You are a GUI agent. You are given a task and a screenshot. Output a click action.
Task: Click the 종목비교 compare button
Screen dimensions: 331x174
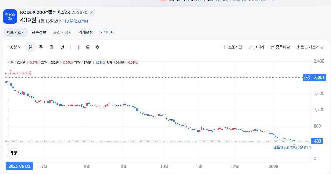(x=280, y=47)
